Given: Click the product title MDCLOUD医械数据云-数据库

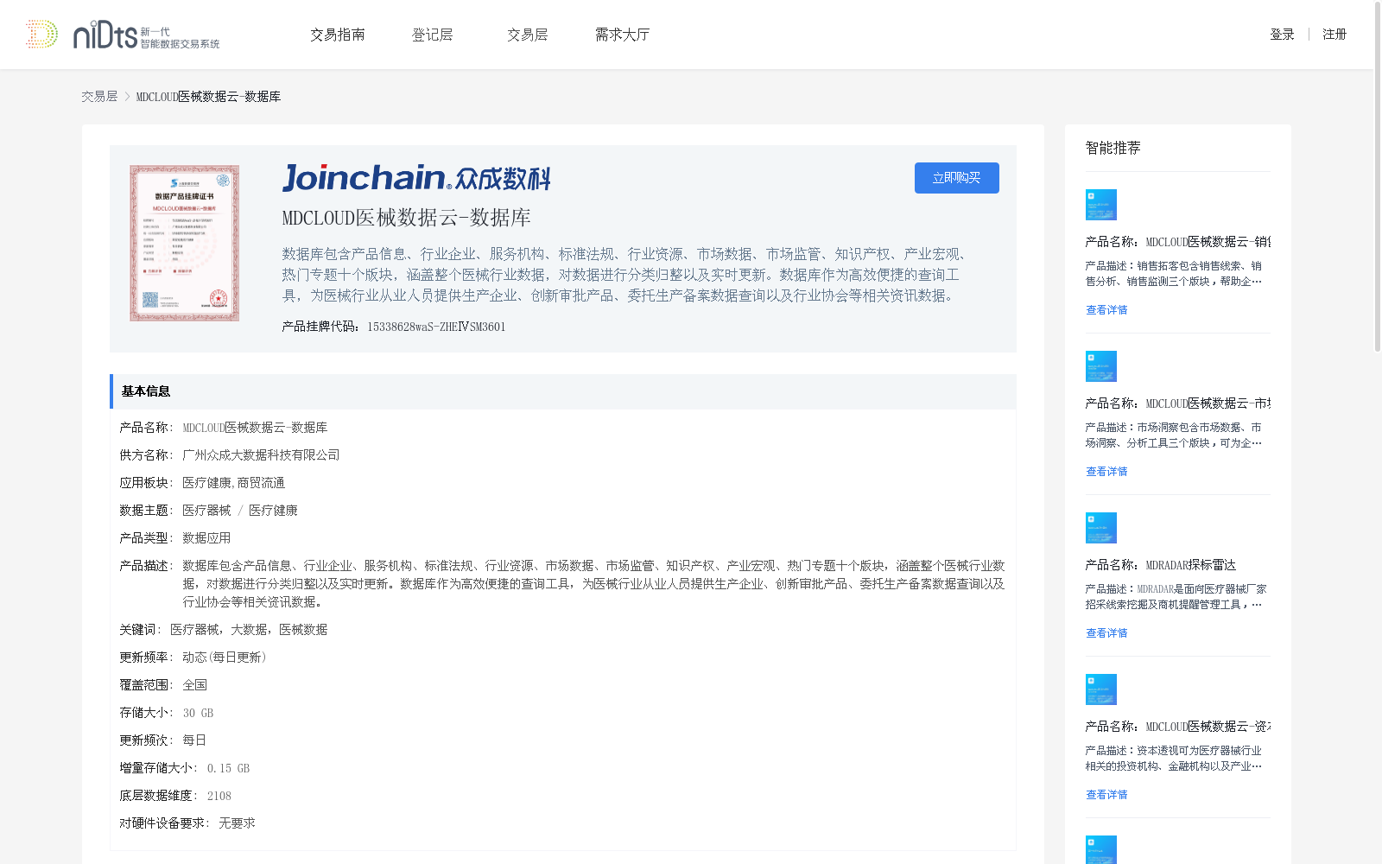Looking at the screenshot, I should [406, 218].
